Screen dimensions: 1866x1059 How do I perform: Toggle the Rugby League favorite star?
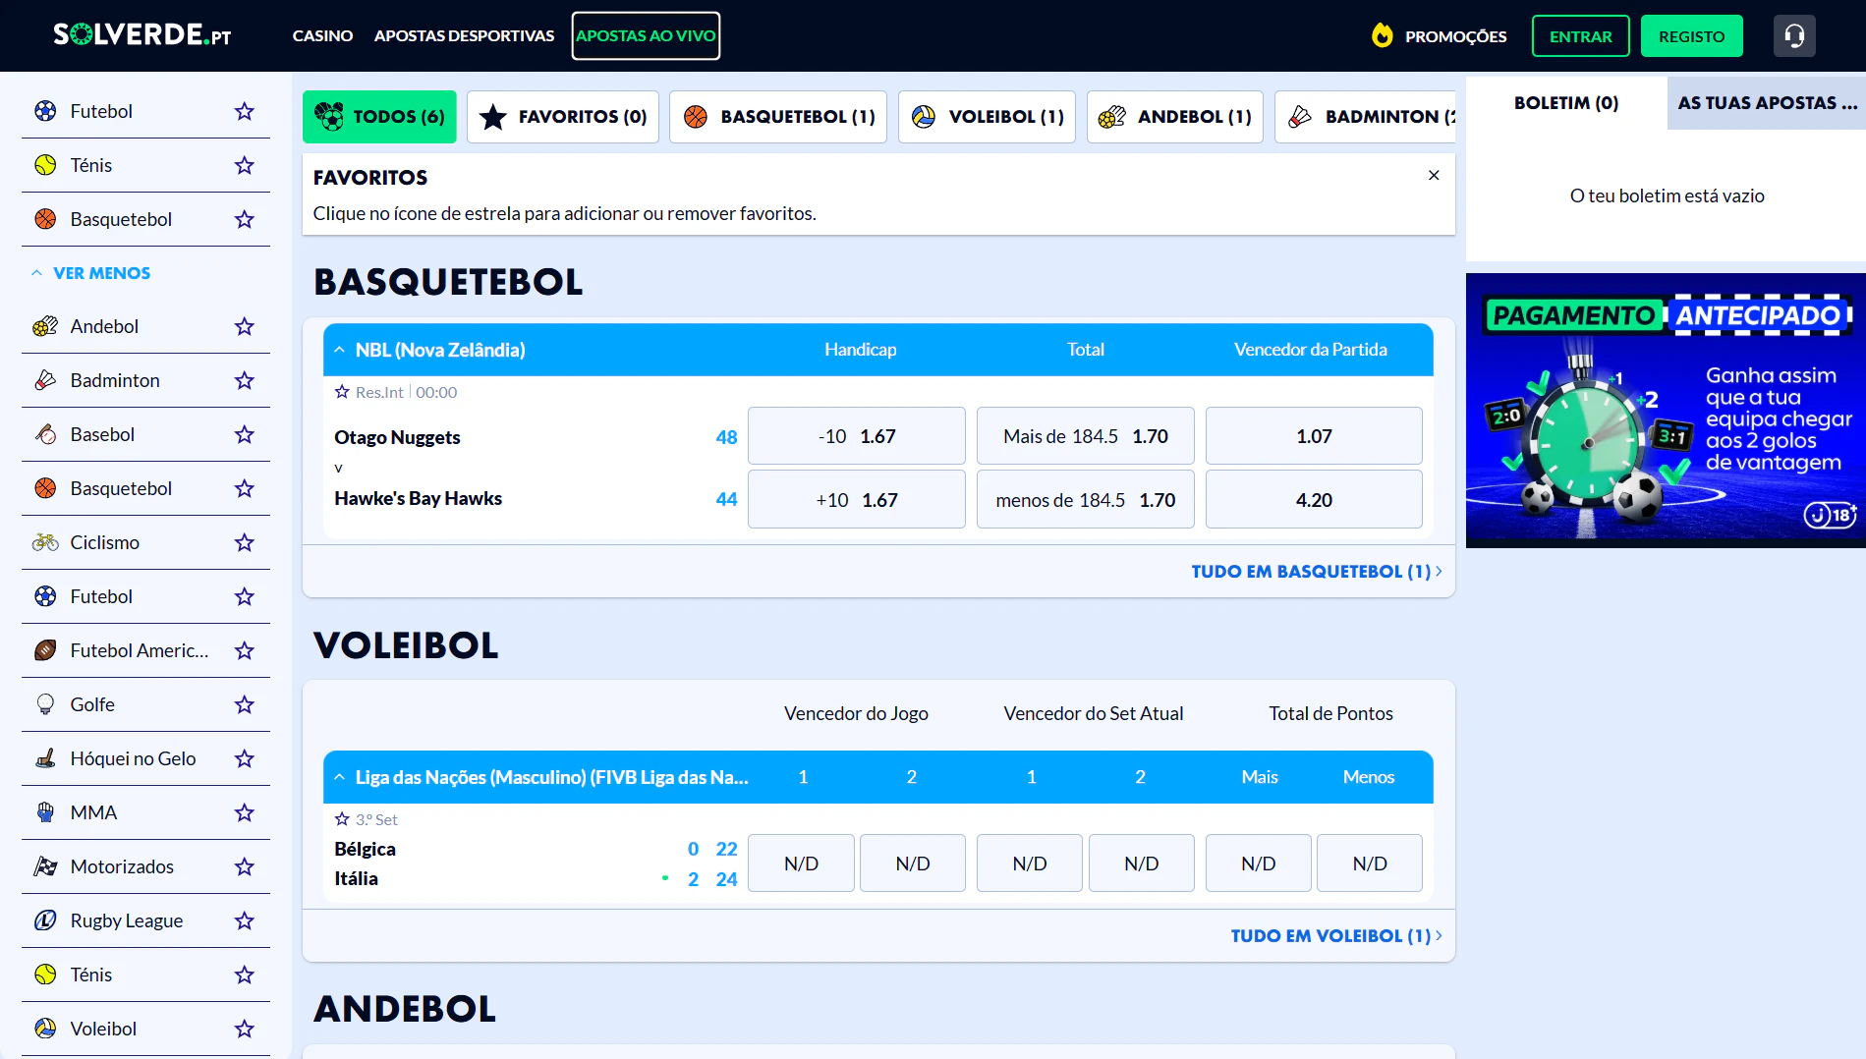245,920
